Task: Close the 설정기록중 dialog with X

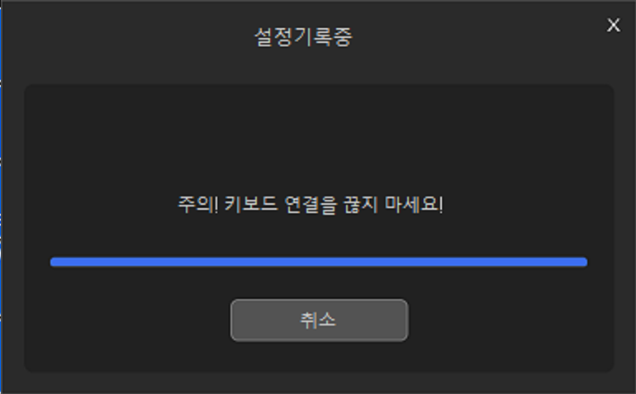Action: point(613,25)
